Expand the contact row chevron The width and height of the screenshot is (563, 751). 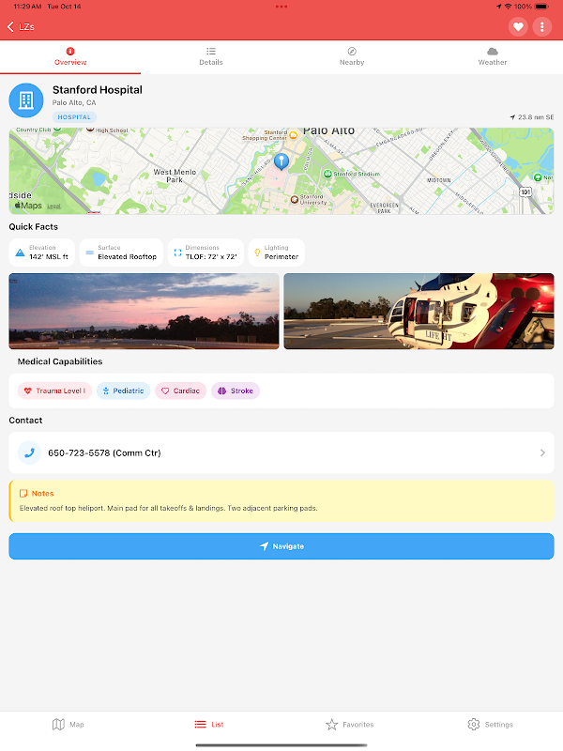tap(542, 452)
